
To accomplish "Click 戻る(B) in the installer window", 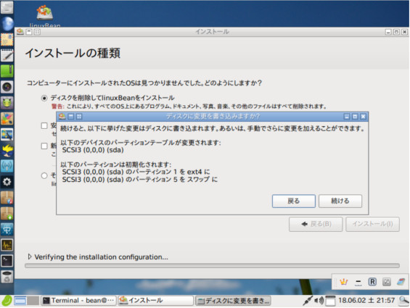I will tap(316, 224).
